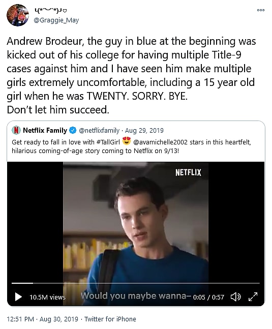This screenshot has height=329, width=272.
Task: Click the quoted tweet's text body
Action: pyautogui.click(x=131, y=146)
